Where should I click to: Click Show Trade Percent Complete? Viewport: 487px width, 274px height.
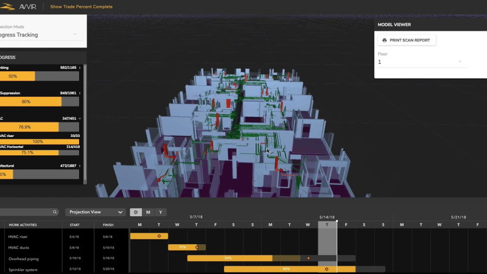click(x=82, y=7)
